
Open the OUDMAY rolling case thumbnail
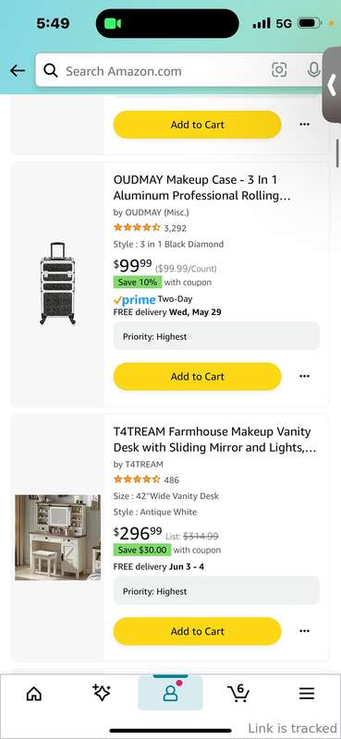57,284
